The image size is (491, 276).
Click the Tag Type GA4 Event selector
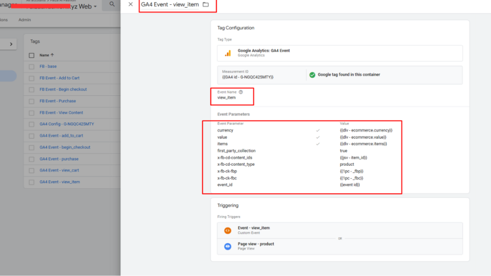tap(340, 53)
